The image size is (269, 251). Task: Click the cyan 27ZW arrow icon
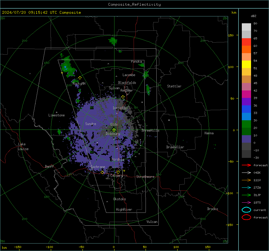click(246, 188)
